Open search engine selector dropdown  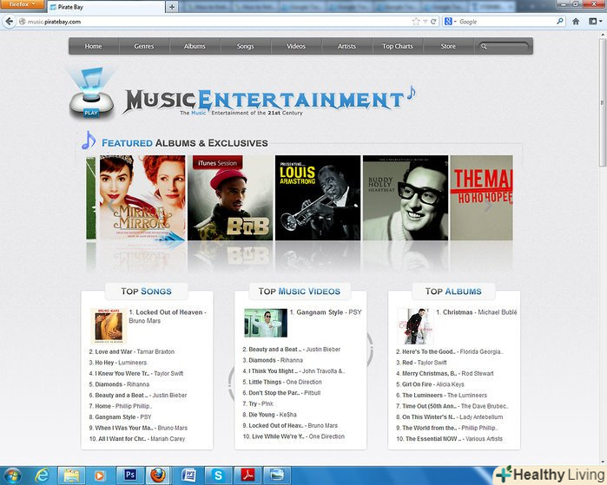450,22
